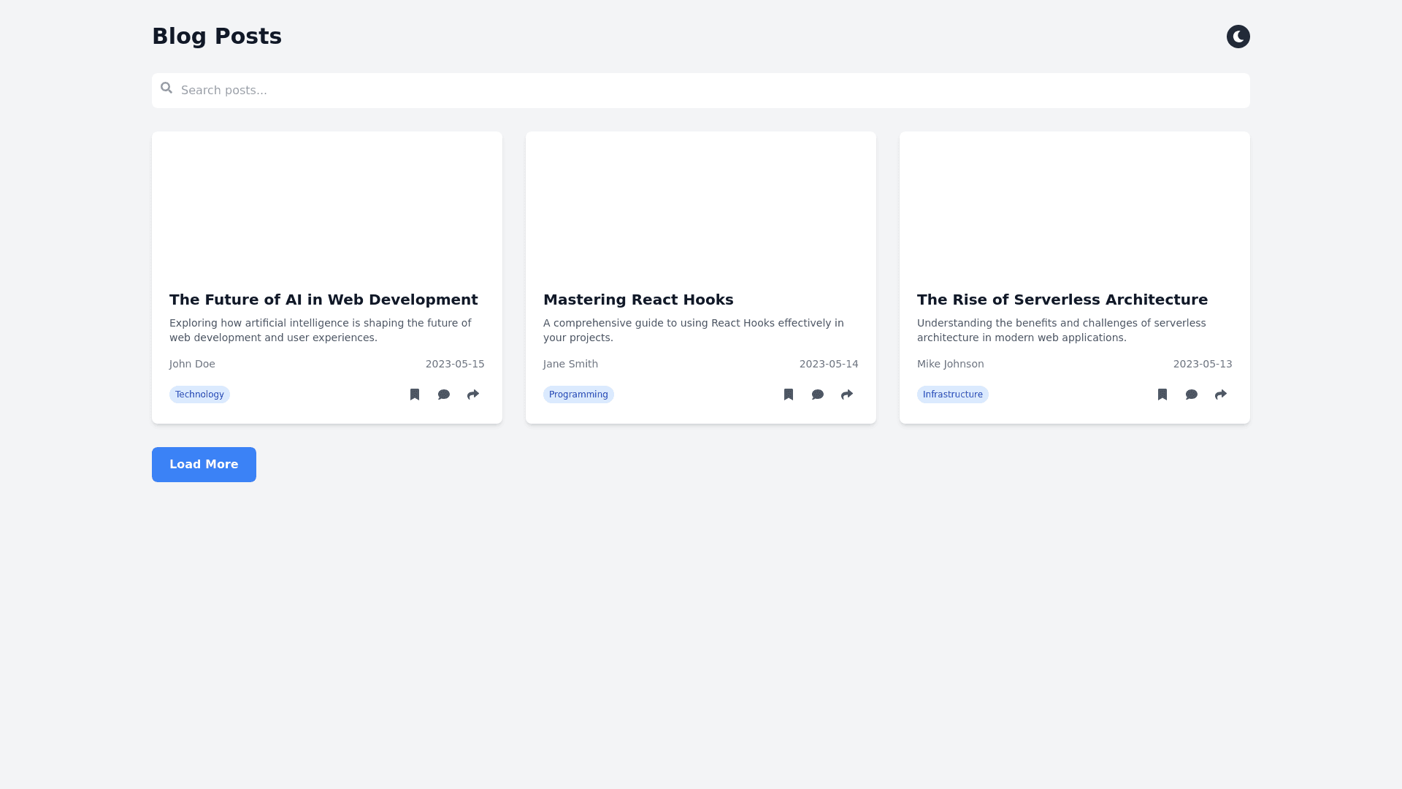Open comments on the Serverless Architecture post

point(1191,394)
